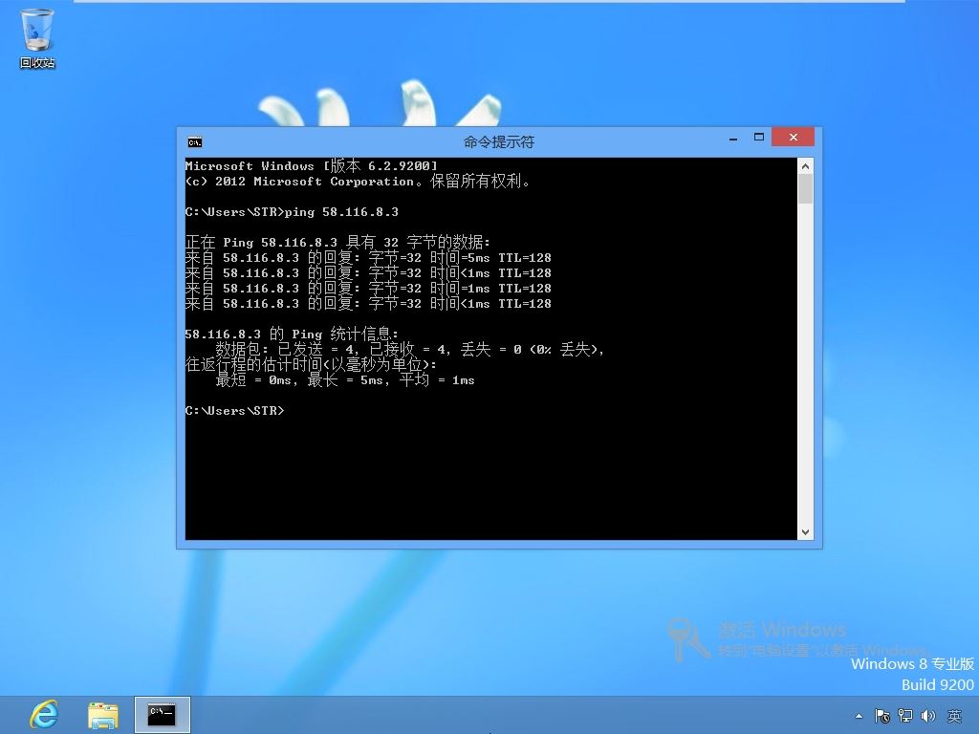Click the console scrollbar down arrow
Screen dimensions: 979x734
click(x=805, y=531)
